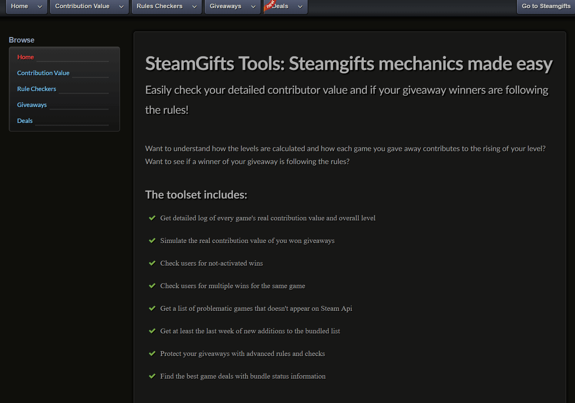Click the checkmark icon beside bundled list additions
The height and width of the screenshot is (403, 575).
[152, 331]
